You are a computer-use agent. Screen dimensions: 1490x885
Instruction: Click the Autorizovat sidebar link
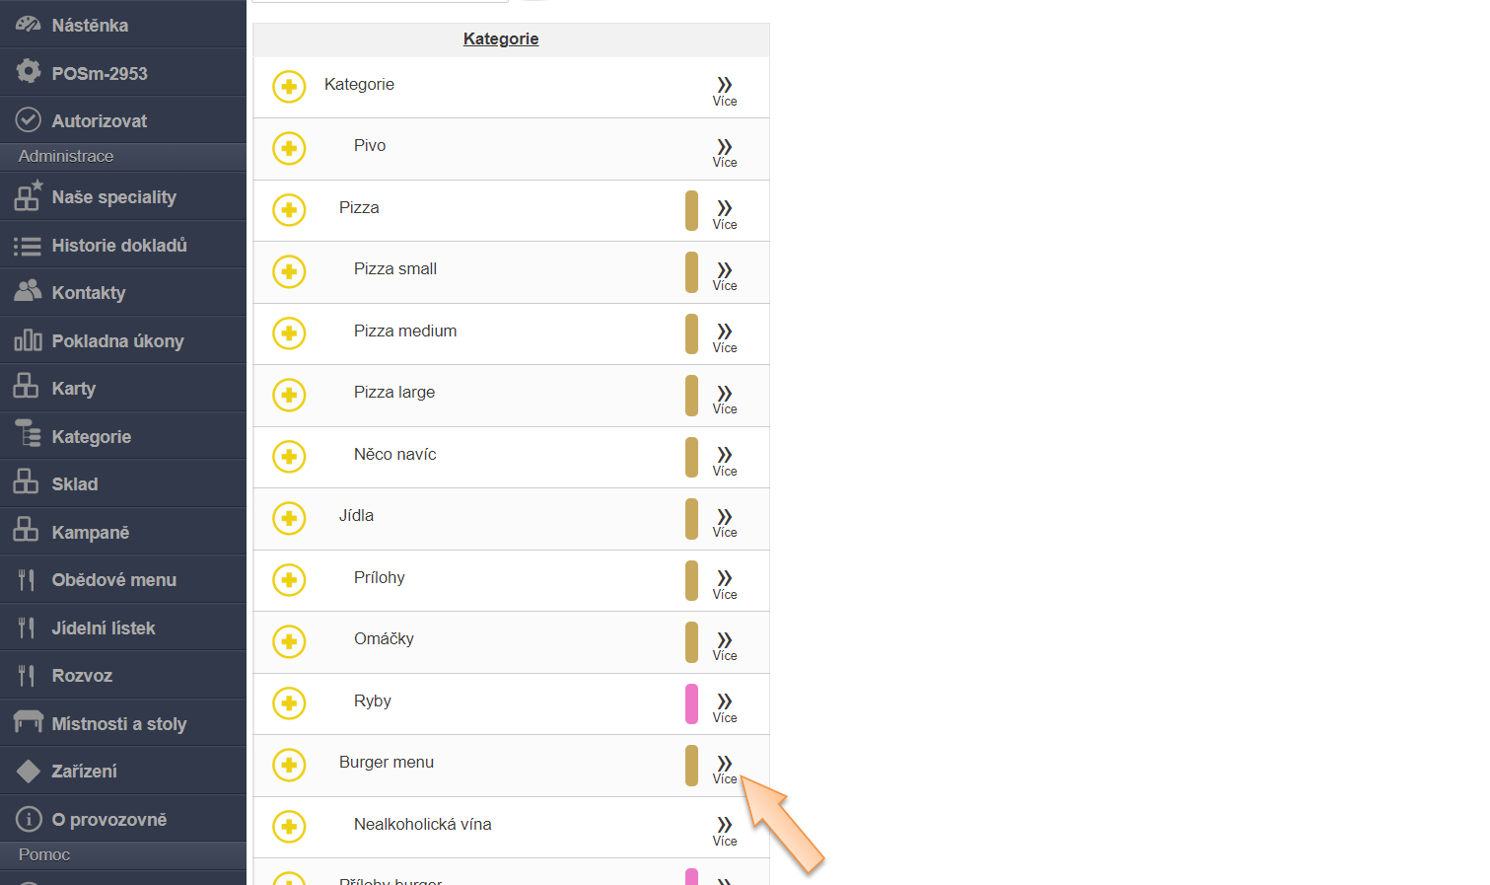[x=99, y=121]
